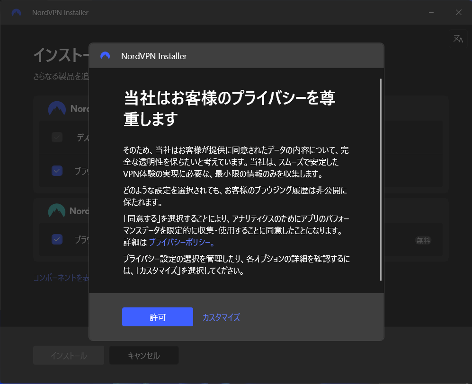Viewport: 472px width, 384px height.
Task: Click the インストール button
Action: (x=68, y=355)
